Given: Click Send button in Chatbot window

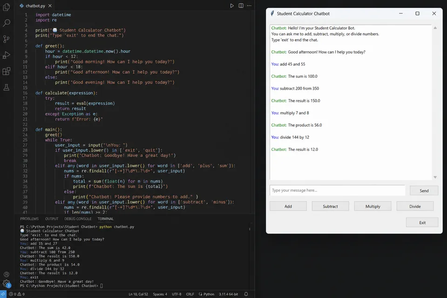Looking at the screenshot, I should click(424, 190).
